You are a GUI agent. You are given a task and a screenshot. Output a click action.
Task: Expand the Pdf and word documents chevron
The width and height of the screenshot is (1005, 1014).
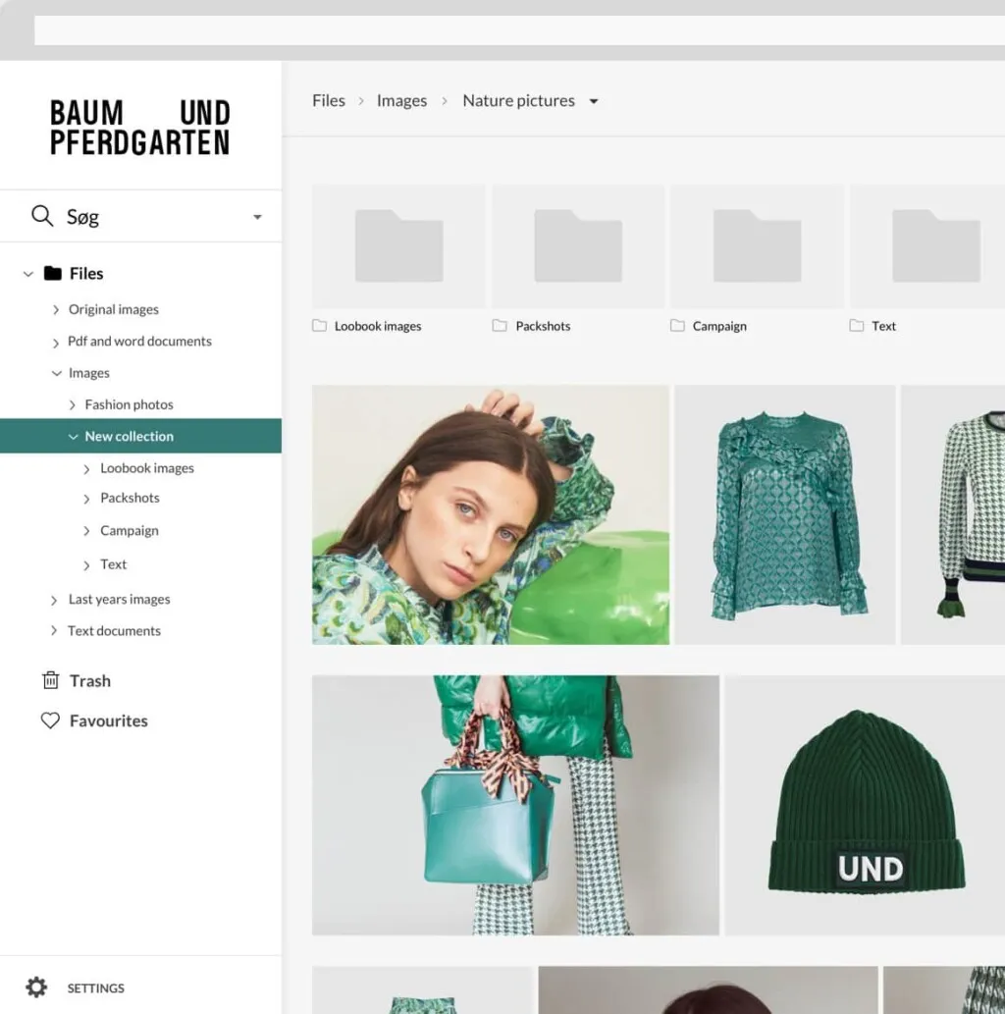(56, 343)
